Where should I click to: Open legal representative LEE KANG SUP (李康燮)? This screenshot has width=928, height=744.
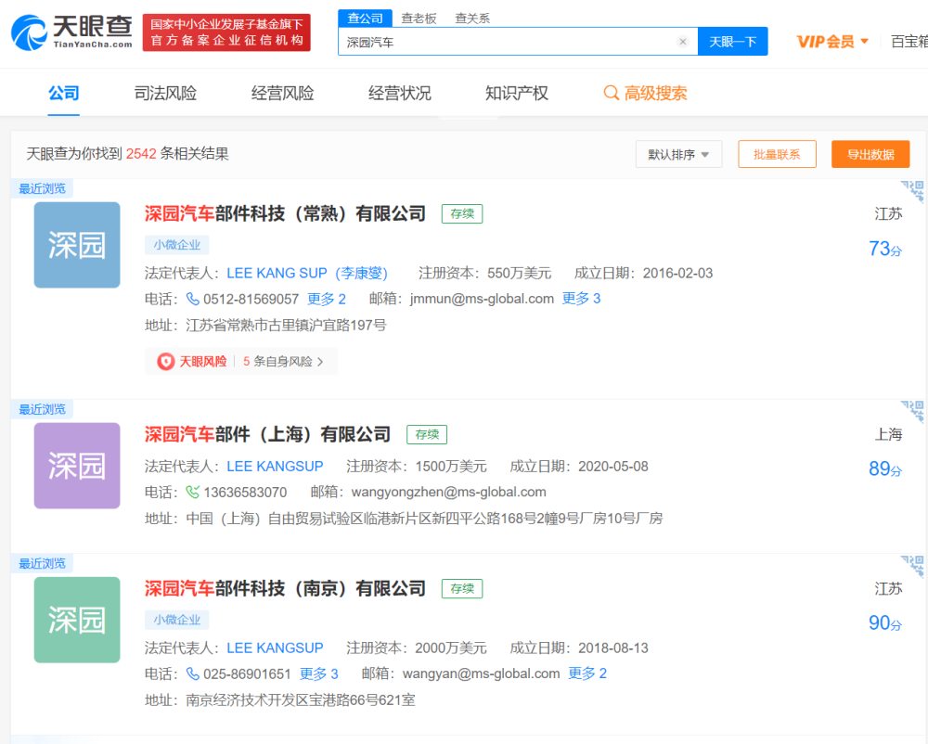point(307,274)
